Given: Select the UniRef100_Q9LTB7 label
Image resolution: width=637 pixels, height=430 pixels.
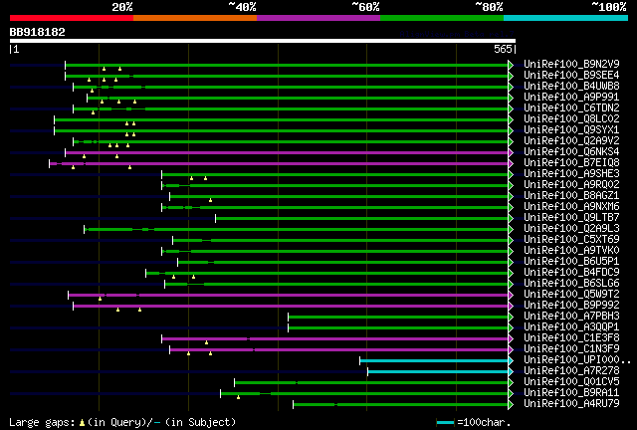Looking at the screenshot, I should click(x=571, y=217).
